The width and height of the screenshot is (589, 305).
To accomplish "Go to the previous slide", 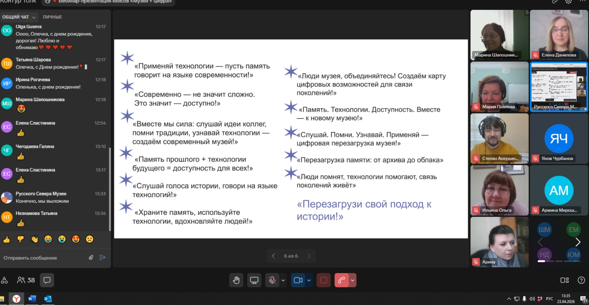I will pyautogui.click(x=273, y=256).
